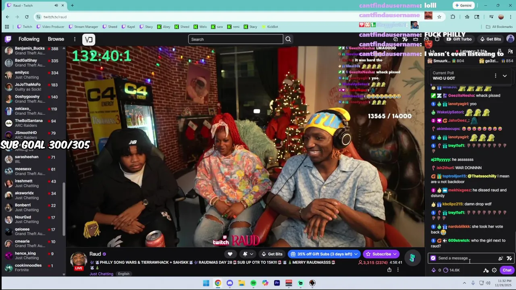Open Spotify from the taskbar

253,283
